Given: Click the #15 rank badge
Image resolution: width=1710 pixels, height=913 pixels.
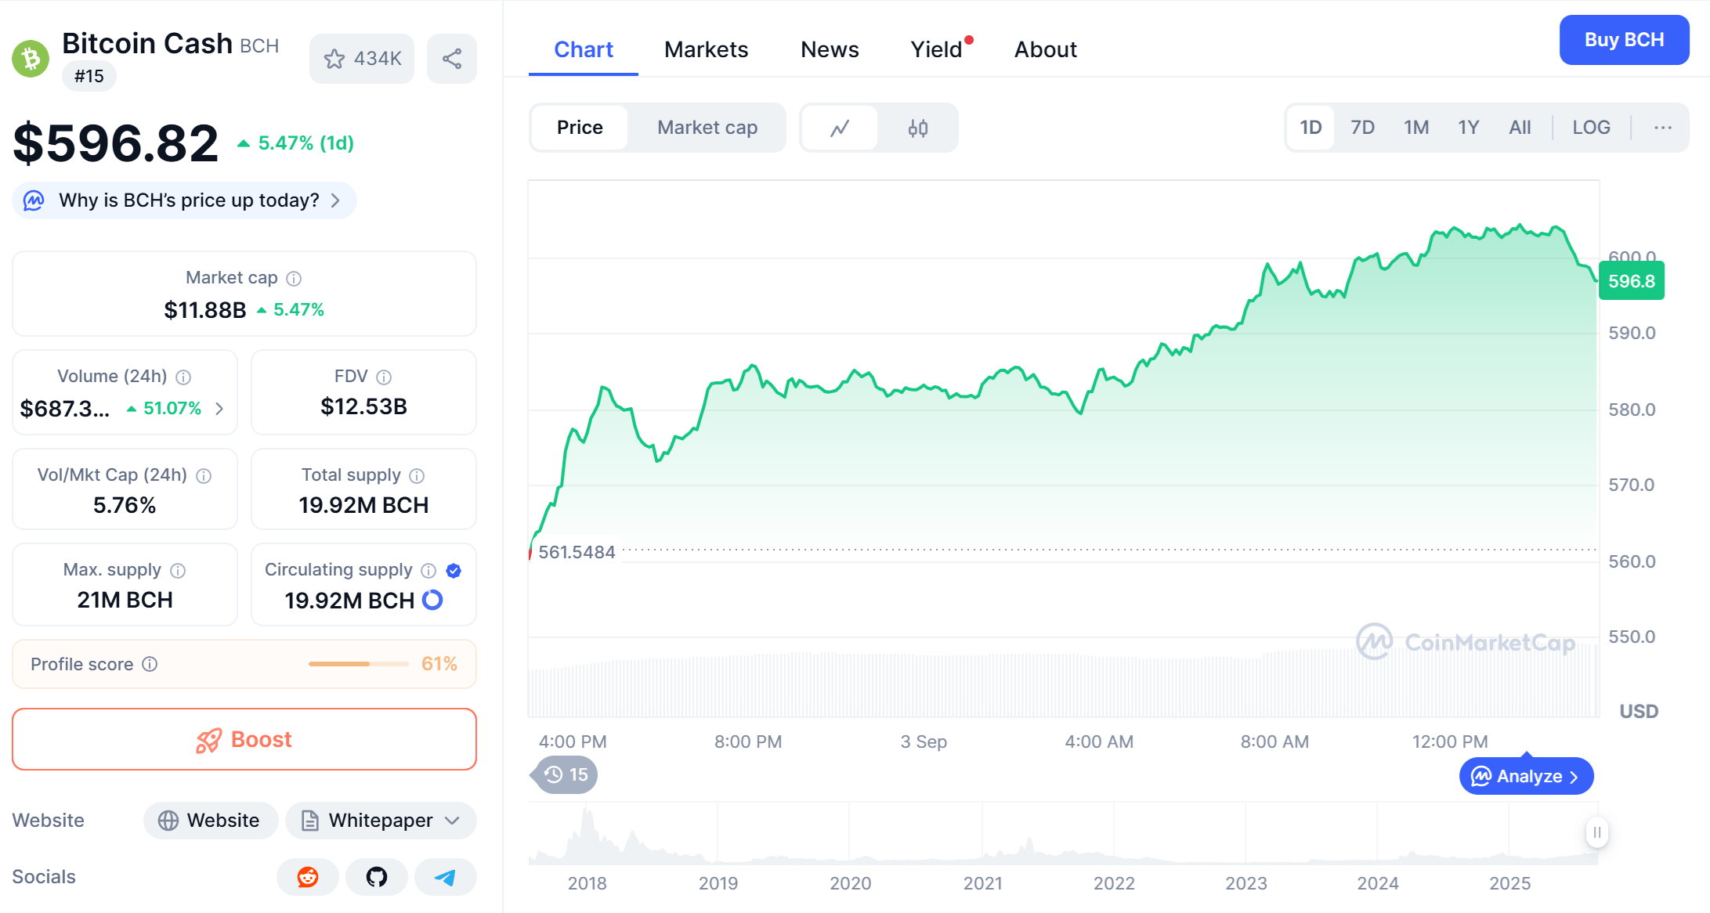Looking at the screenshot, I should (89, 76).
